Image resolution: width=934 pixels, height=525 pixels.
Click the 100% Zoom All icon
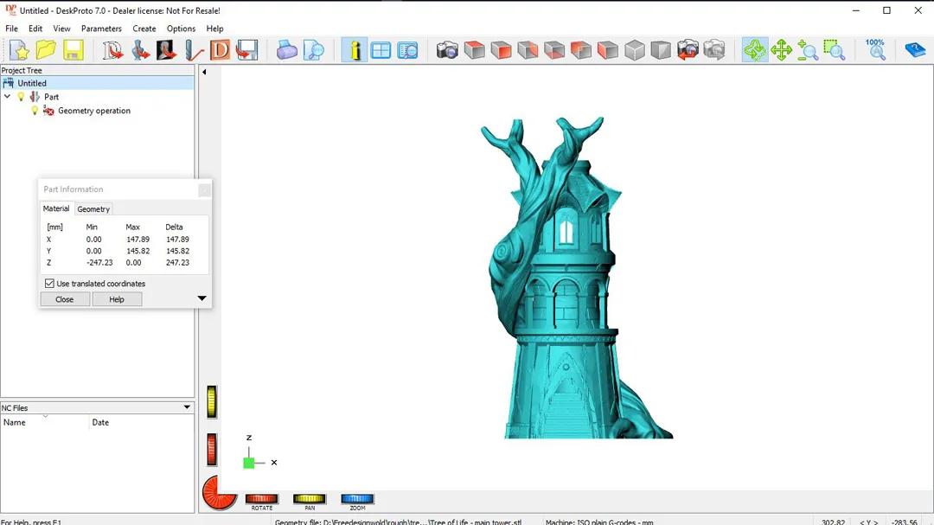click(875, 50)
